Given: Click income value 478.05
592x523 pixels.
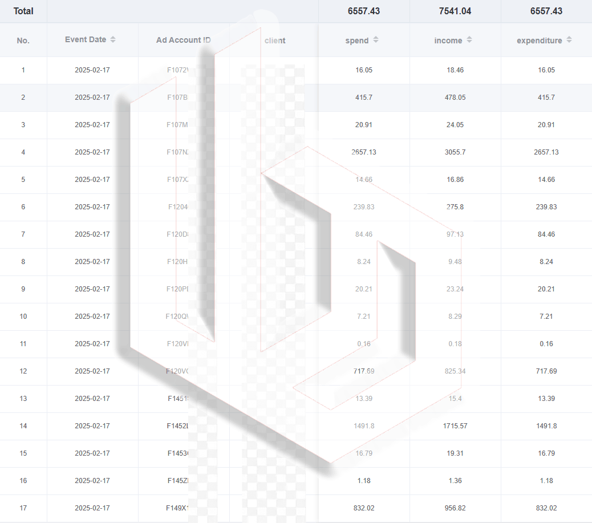Looking at the screenshot, I should point(455,98).
